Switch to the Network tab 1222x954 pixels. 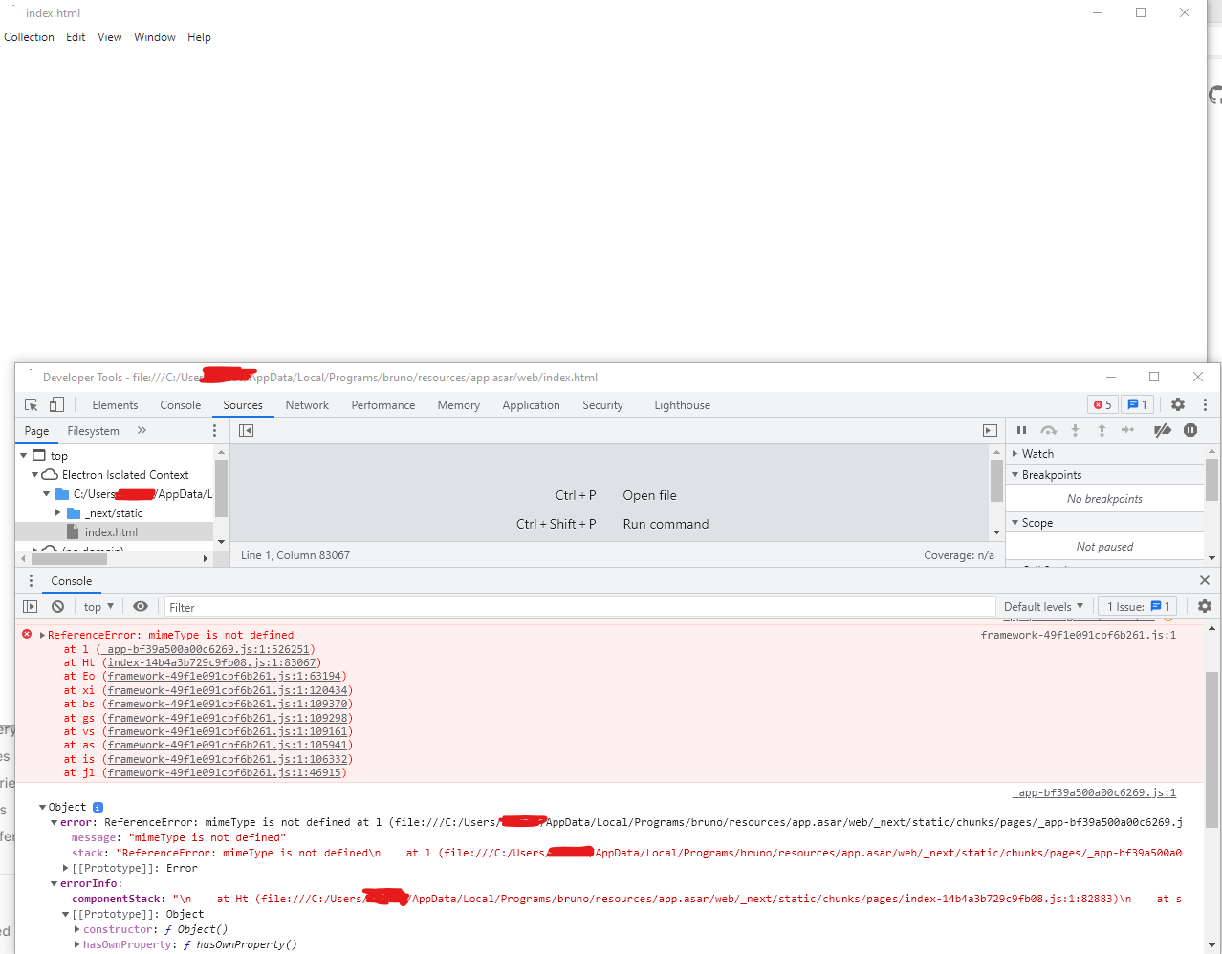[x=307, y=404]
